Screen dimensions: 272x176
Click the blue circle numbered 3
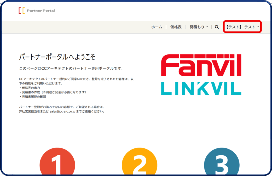coord(222,161)
